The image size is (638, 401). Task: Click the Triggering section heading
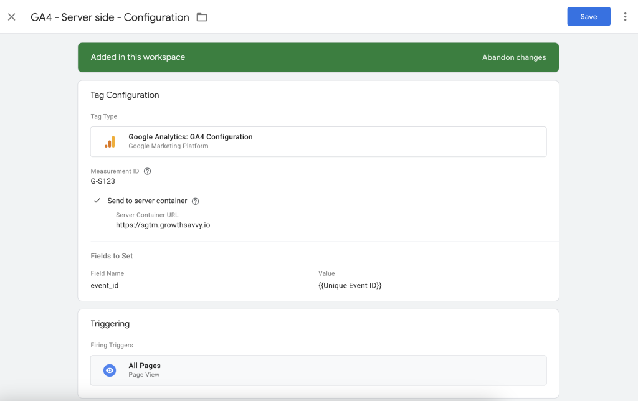(x=110, y=324)
